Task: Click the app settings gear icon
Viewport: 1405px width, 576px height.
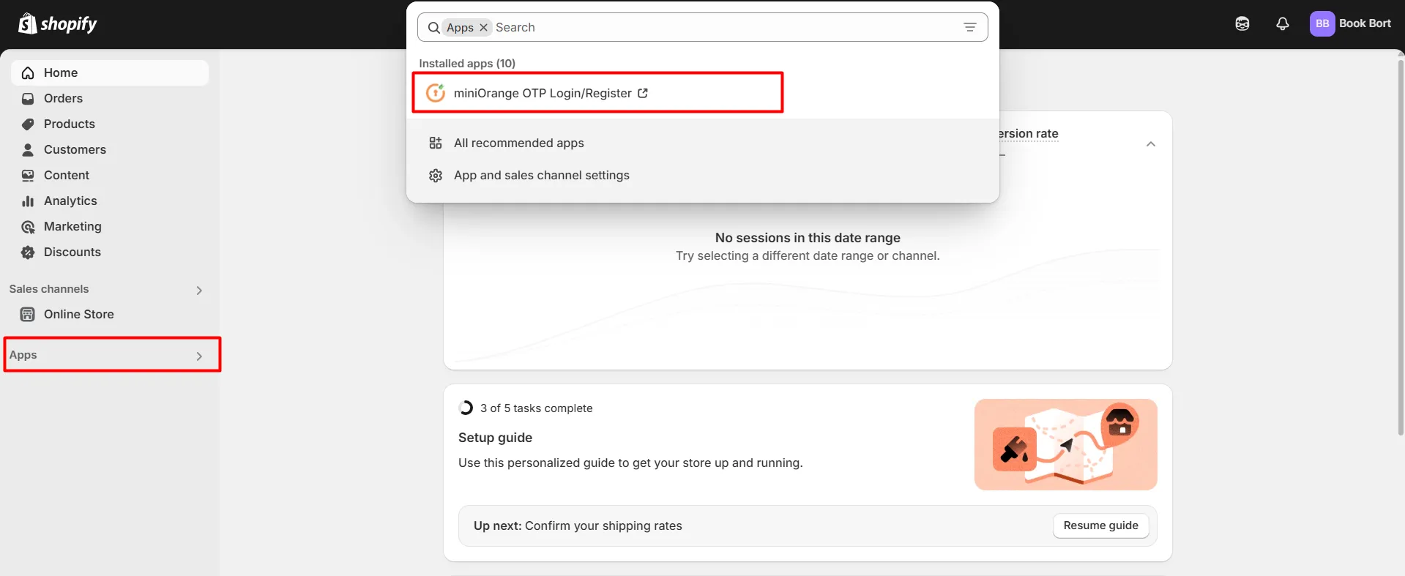Action: (436, 176)
